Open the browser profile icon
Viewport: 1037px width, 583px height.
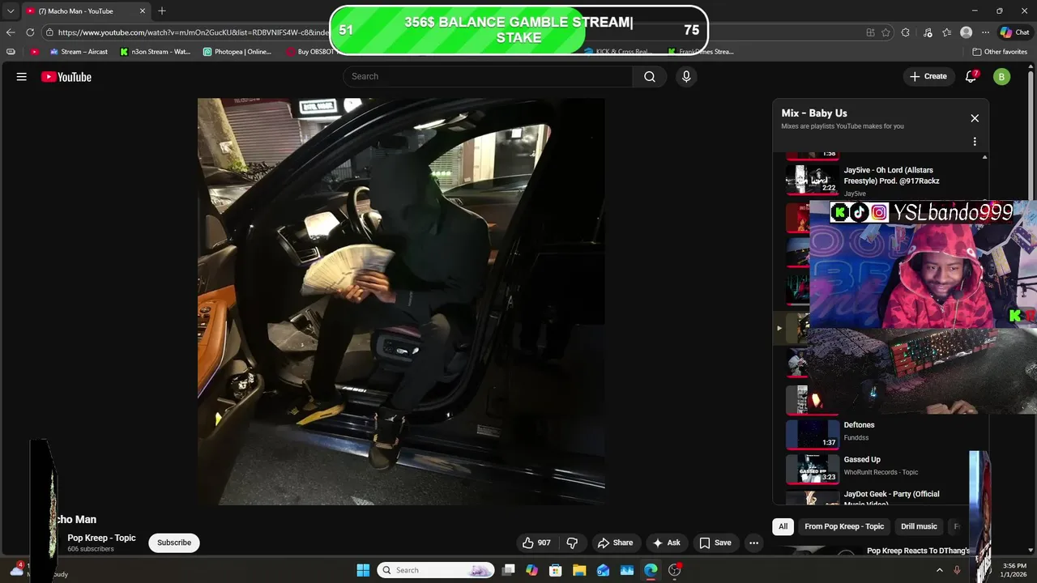click(966, 32)
